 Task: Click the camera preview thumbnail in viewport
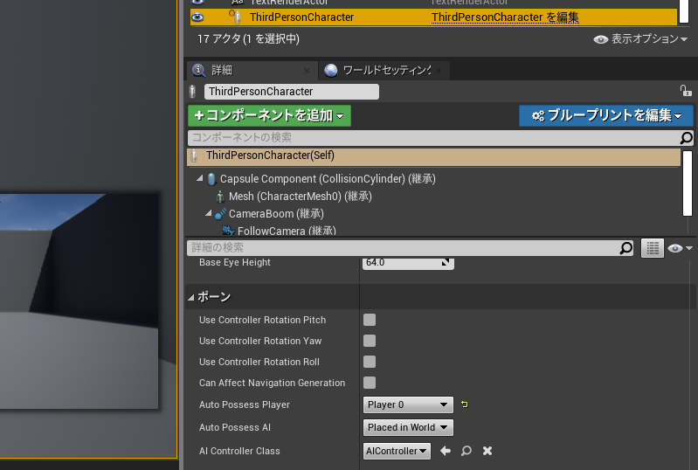tap(79, 301)
